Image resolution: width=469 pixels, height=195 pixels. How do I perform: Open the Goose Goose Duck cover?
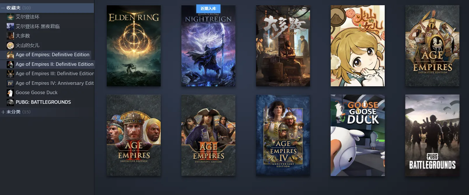[x=358, y=135]
